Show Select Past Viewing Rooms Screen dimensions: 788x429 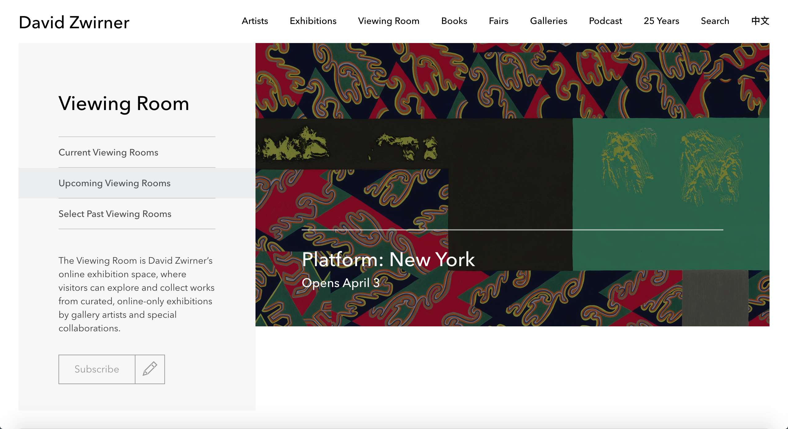click(115, 214)
